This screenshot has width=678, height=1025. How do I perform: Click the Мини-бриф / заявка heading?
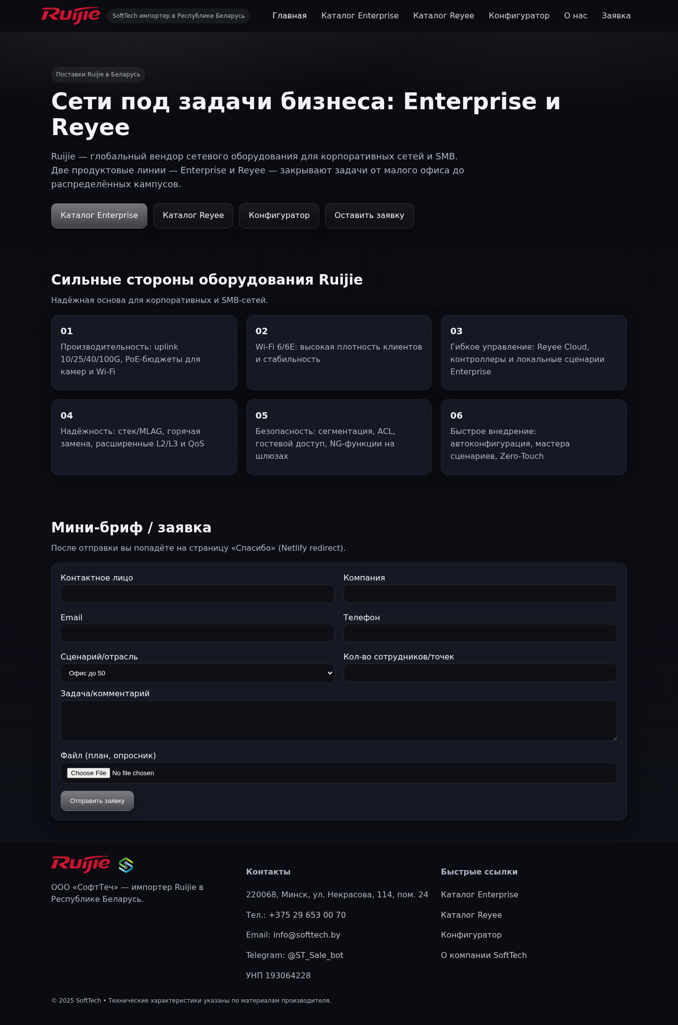(132, 527)
